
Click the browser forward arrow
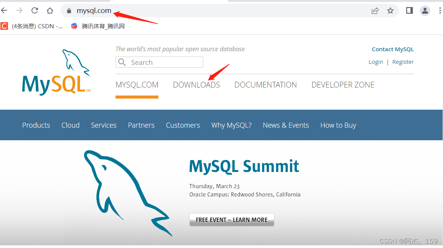[x=19, y=11]
